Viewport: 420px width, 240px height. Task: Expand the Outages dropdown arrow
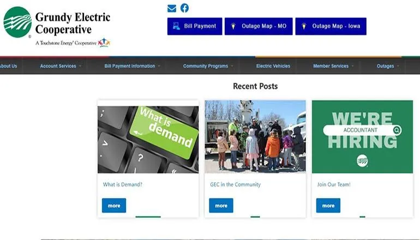coord(398,66)
